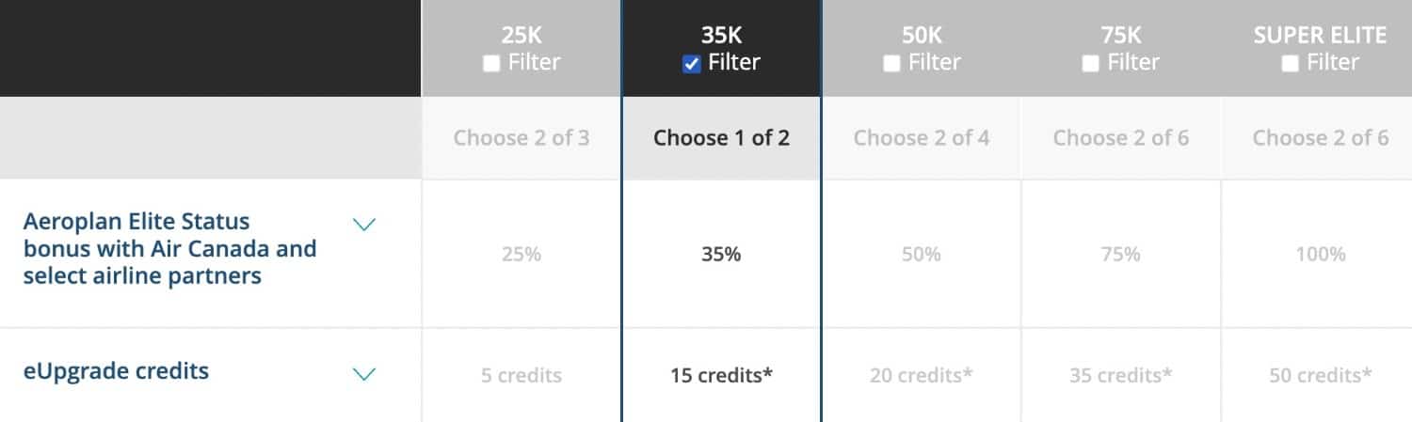Click the eUpgrade credits row label
Screen dimensions: 1412x422
coord(116,371)
